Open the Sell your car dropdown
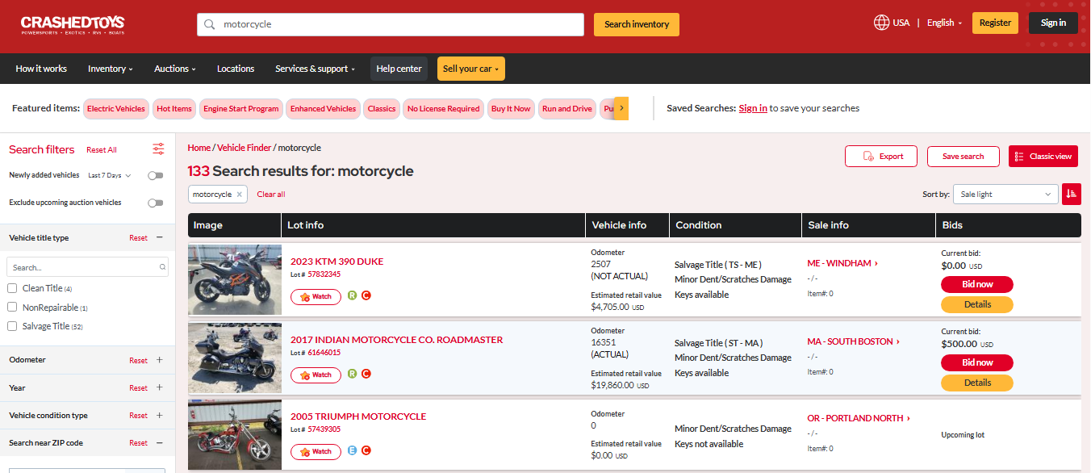Image resolution: width=1091 pixels, height=473 pixels. coord(471,69)
